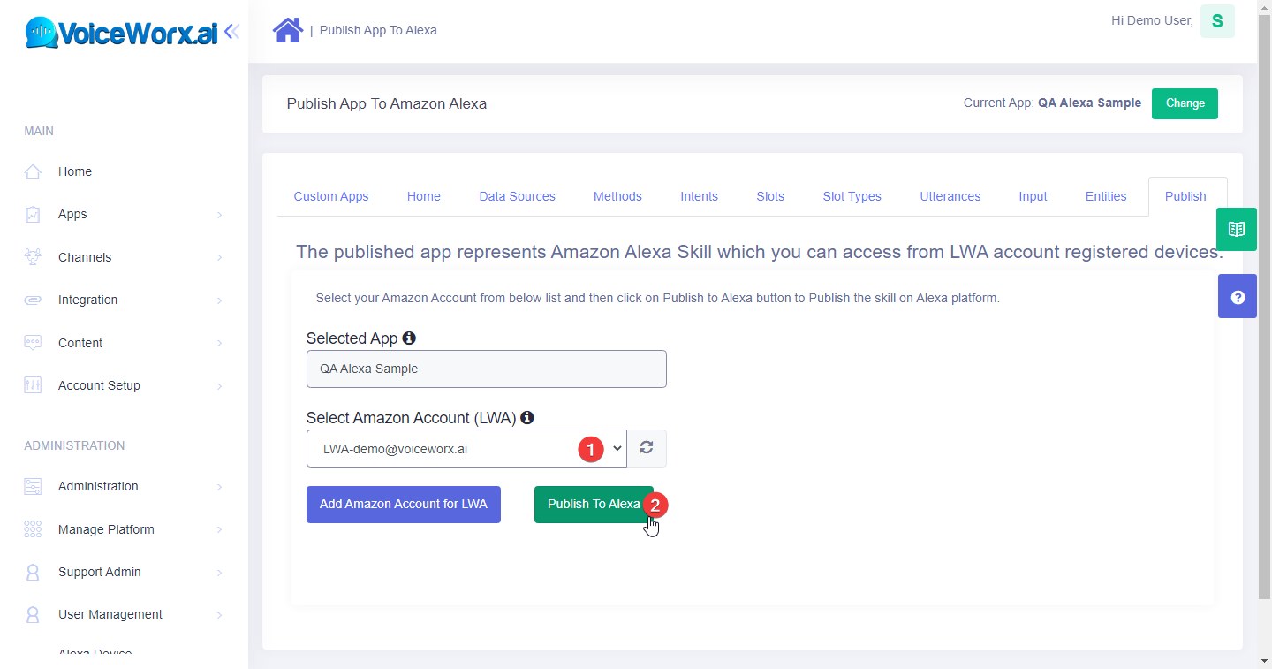The height and width of the screenshot is (669, 1272).
Task: Expand the Content sidebar menu
Action: (x=220, y=344)
